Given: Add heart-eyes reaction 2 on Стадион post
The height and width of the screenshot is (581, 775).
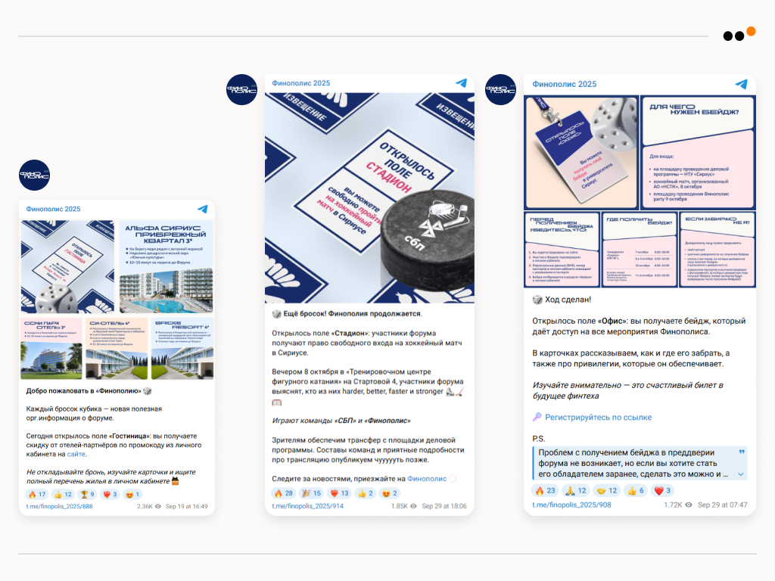Looking at the screenshot, I should 390,493.
